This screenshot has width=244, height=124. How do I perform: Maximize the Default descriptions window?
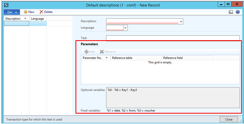pos(228,5)
